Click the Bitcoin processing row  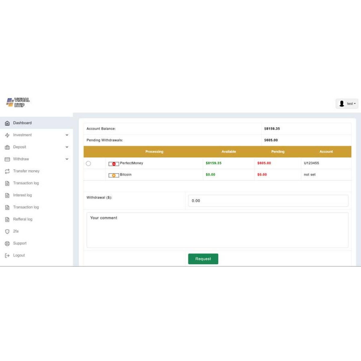[x=126, y=175]
